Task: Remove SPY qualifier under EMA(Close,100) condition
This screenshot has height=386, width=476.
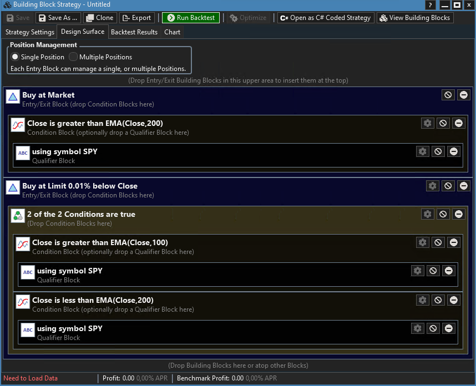Action: [449, 271]
